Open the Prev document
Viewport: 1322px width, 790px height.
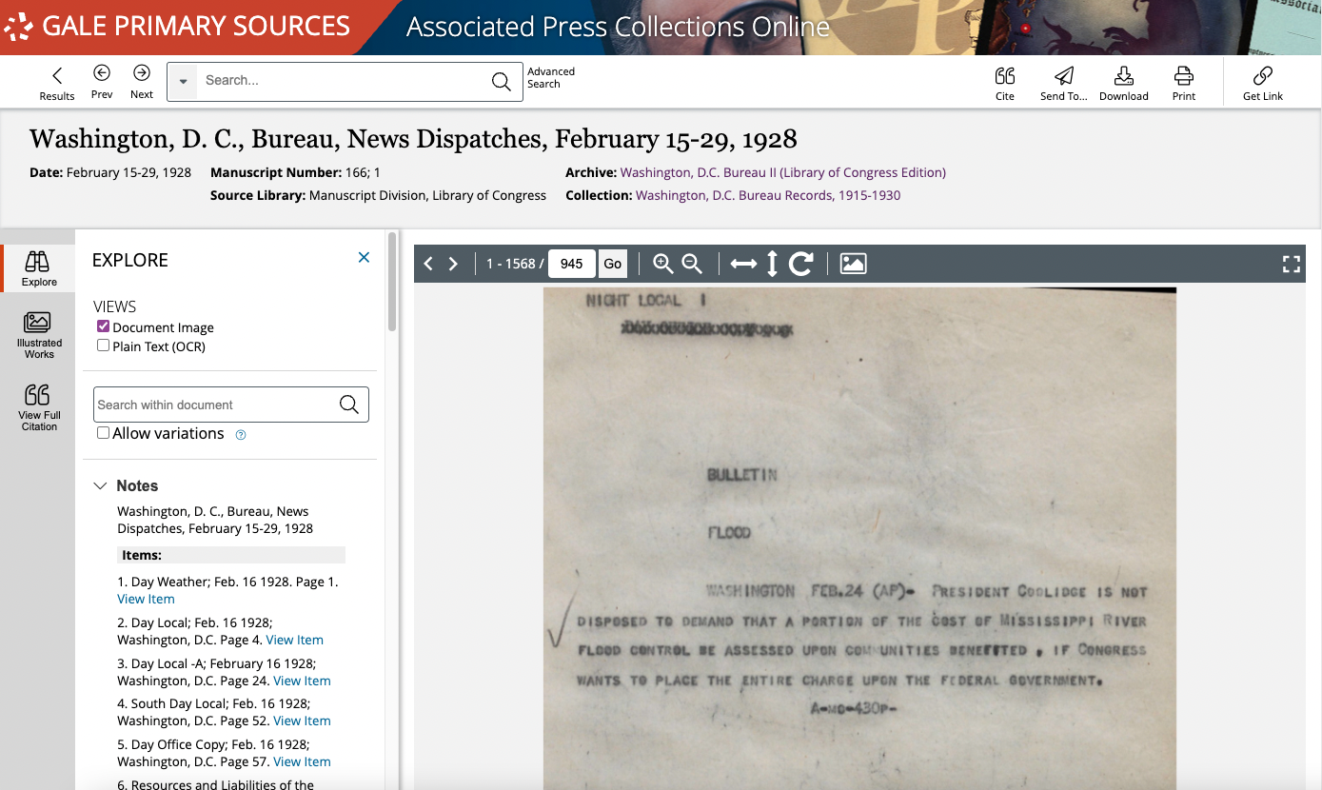point(102,82)
